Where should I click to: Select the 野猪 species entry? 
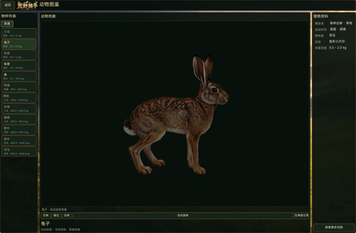pos(19,87)
